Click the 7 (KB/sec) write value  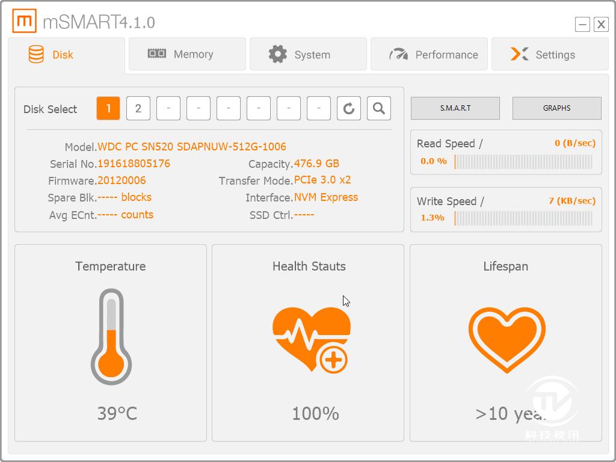coord(572,201)
